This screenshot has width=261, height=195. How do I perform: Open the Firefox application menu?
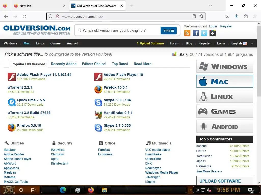pyautogui.click(x=255, y=16)
